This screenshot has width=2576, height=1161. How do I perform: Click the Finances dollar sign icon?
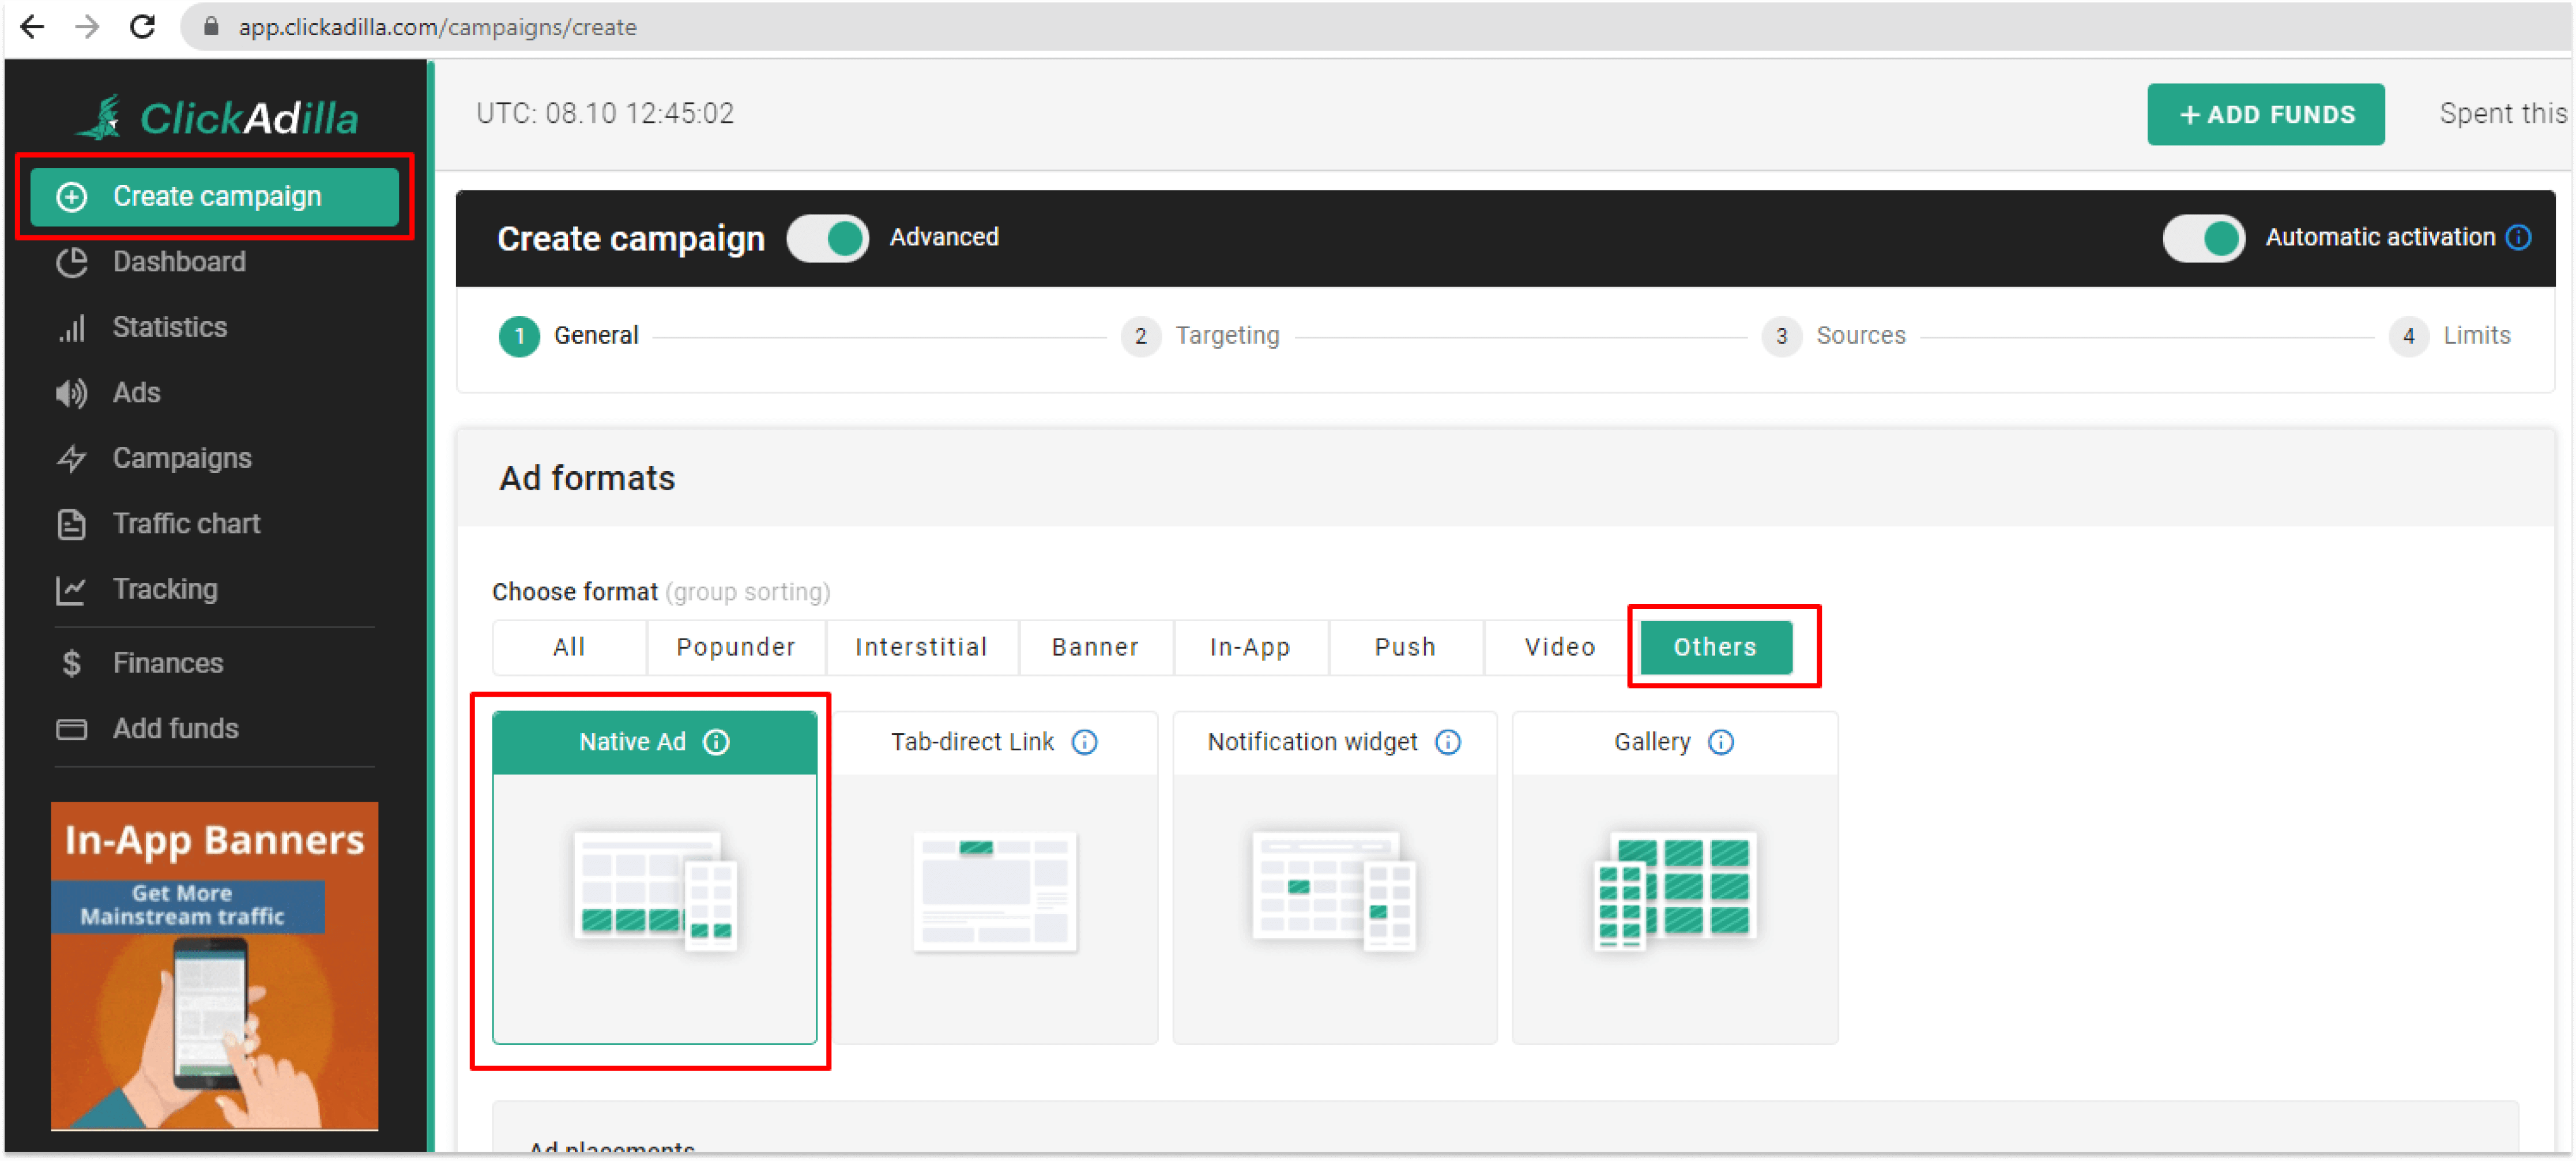(71, 663)
